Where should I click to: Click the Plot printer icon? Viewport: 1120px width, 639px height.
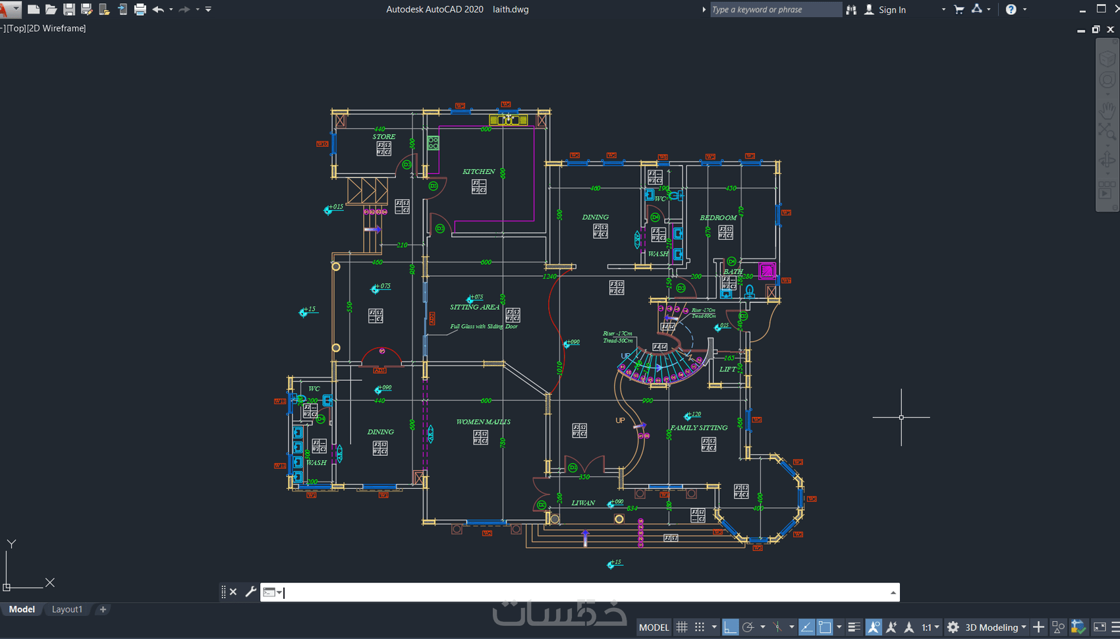(x=140, y=9)
